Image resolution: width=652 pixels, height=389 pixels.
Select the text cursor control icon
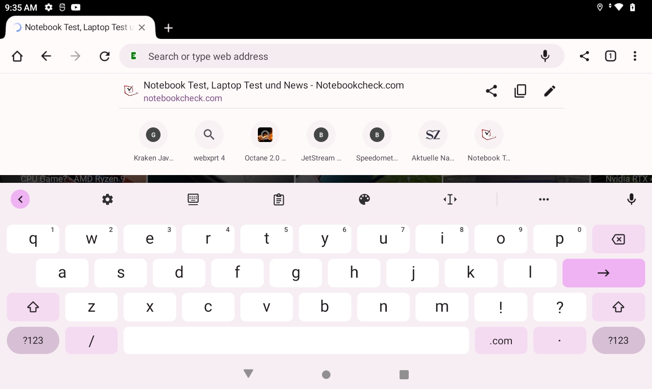450,199
